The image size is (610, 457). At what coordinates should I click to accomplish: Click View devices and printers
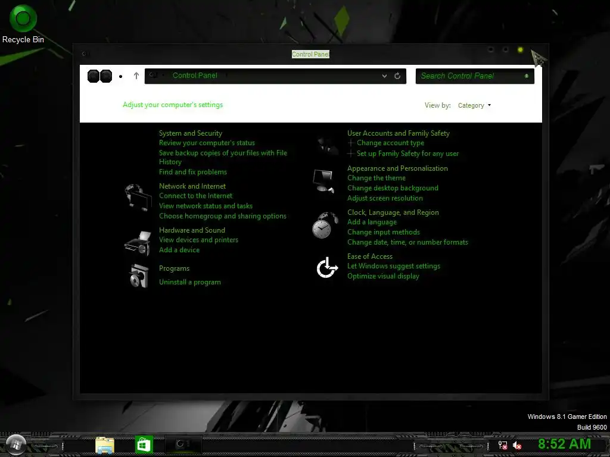point(198,240)
